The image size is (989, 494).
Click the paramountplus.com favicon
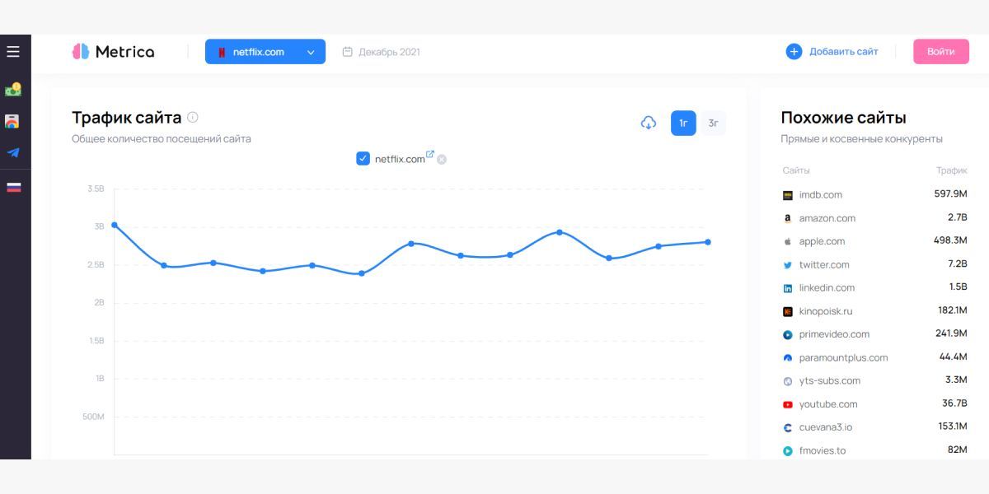788,358
